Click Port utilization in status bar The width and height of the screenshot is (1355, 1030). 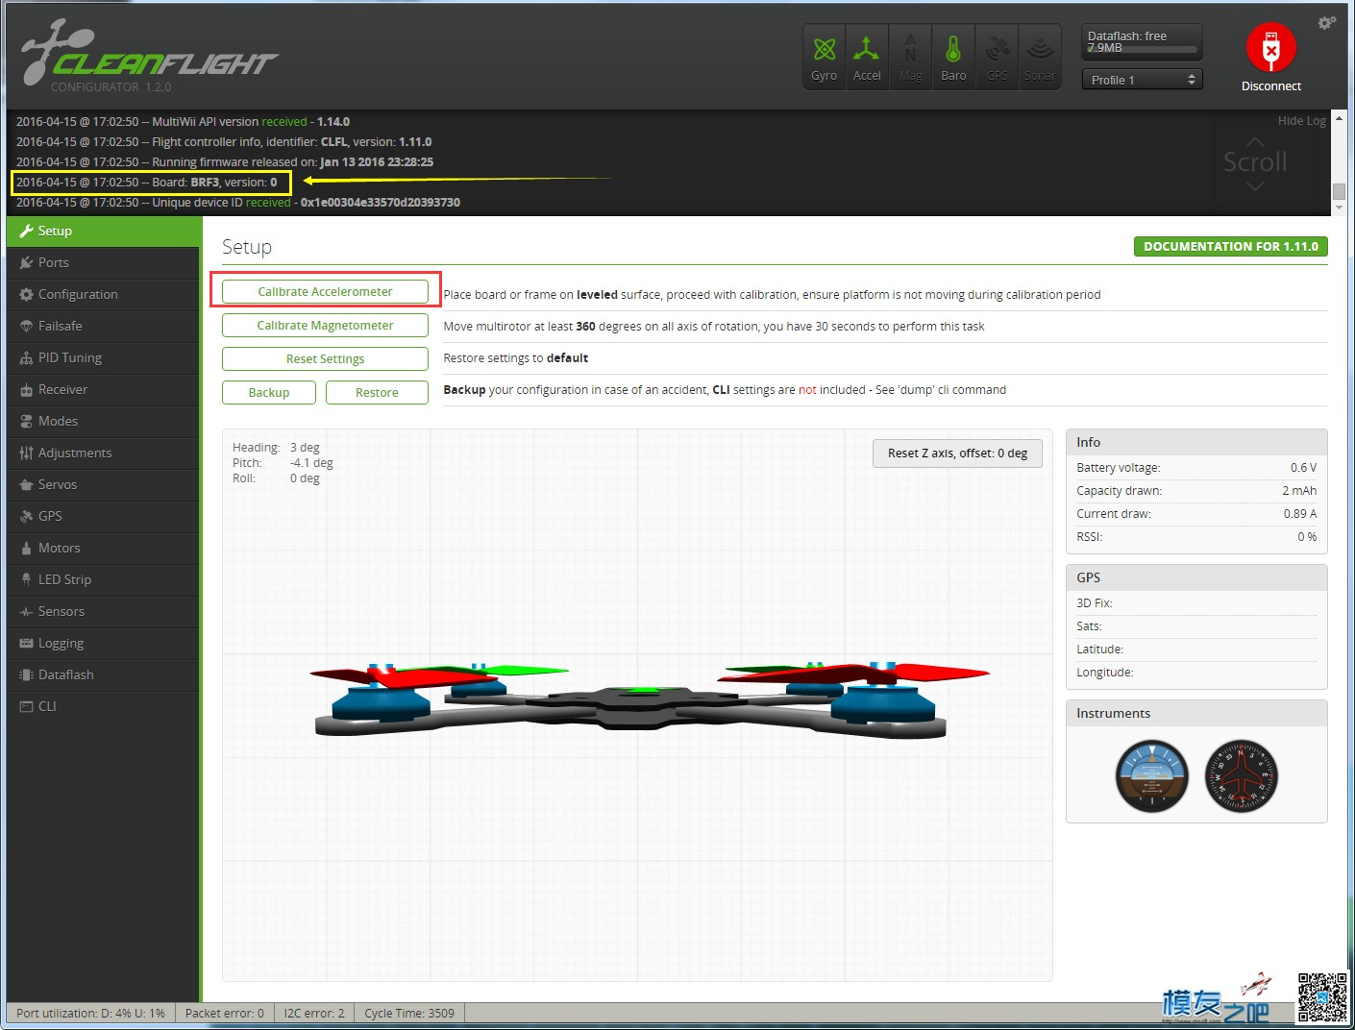(90, 1013)
